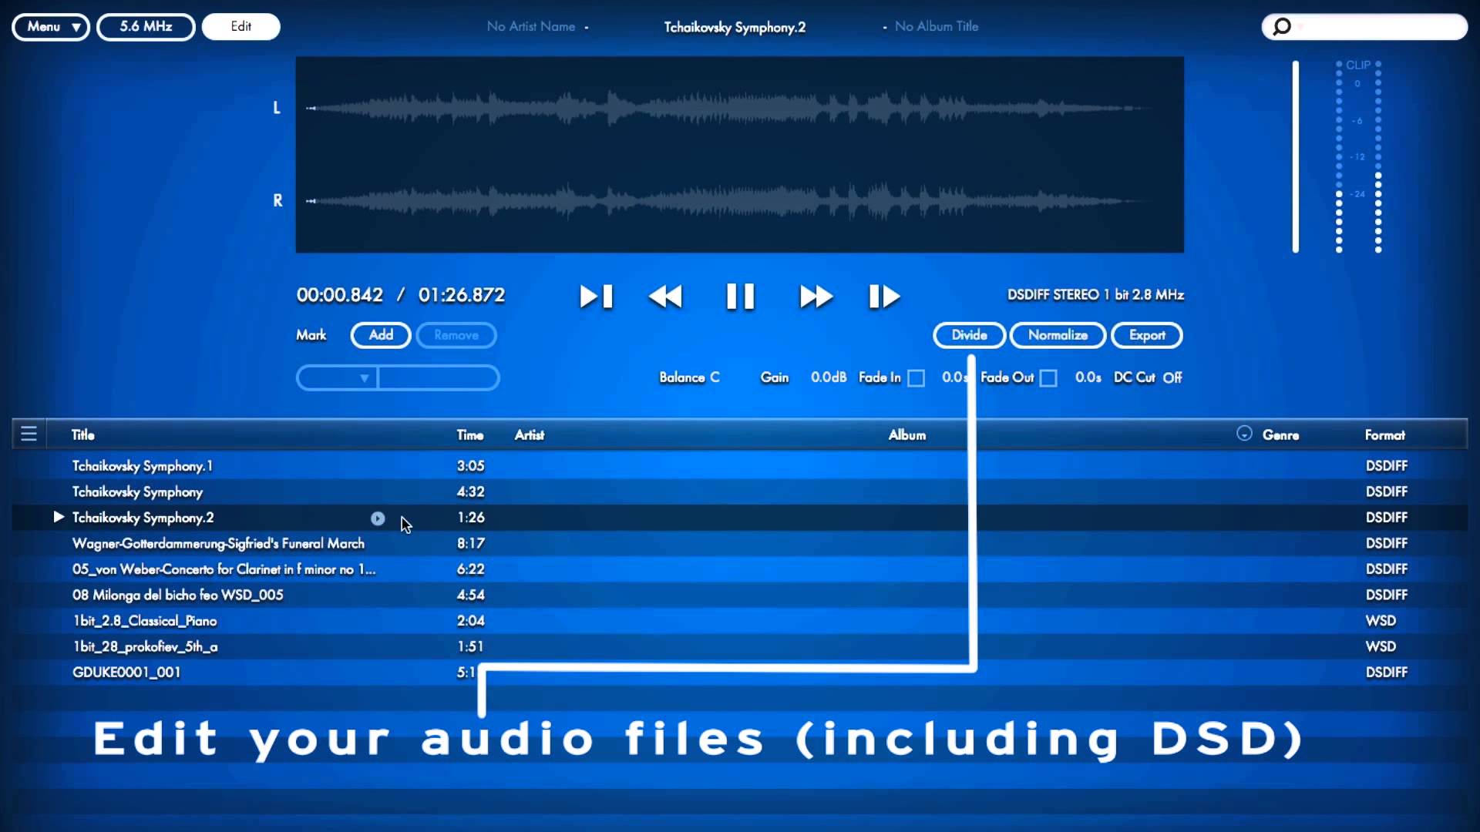Viewport: 1480px width, 832px height.
Task: Click the volume slider bar
Action: tap(1296, 156)
